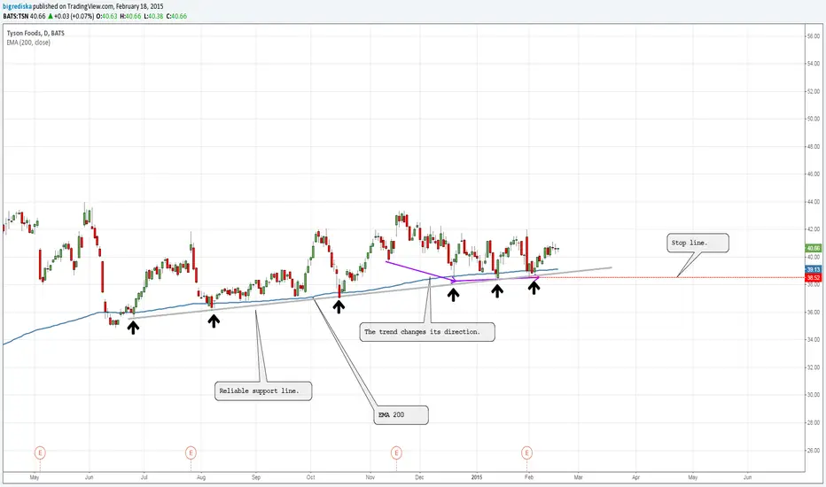Click the earnings E marker above the May label
The width and height of the screenshot is (826, 487).
(40, 452)
